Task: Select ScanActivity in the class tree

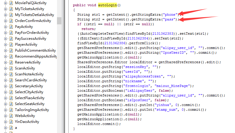Action: point(25,68)
